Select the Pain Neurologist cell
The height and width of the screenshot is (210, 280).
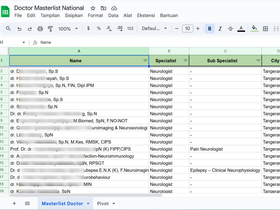point(225,149)
